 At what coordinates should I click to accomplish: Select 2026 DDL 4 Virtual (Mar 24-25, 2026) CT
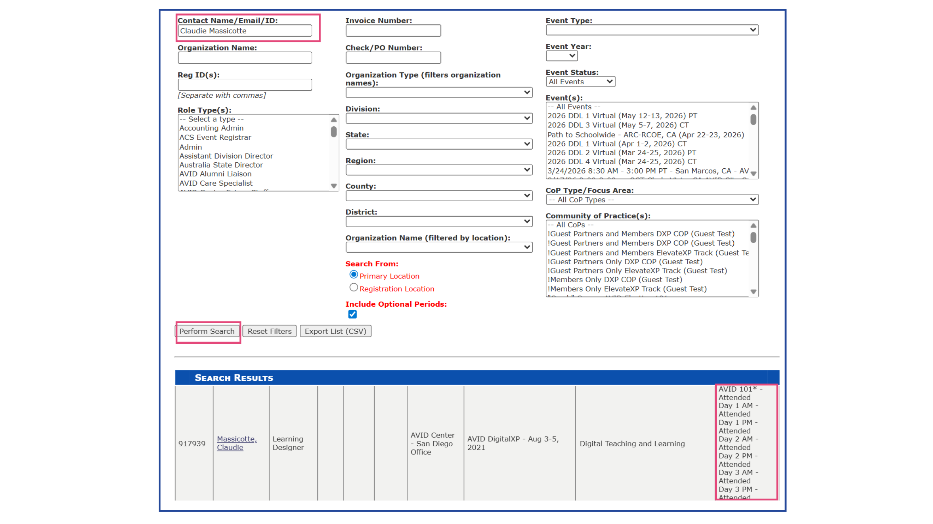[622, 162]
